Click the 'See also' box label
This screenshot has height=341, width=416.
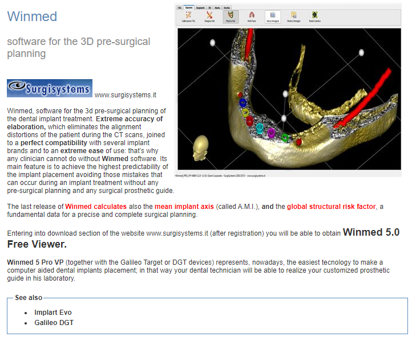pyautogui.click(x=29, y=298)
